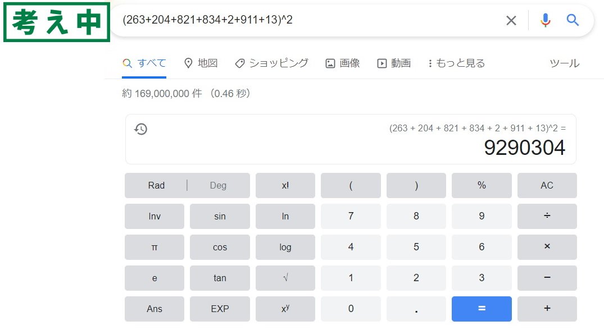The width and height of the screenshot is (604, 330).
Task: Expand もっと見る menu
Action: pos(456,63)
